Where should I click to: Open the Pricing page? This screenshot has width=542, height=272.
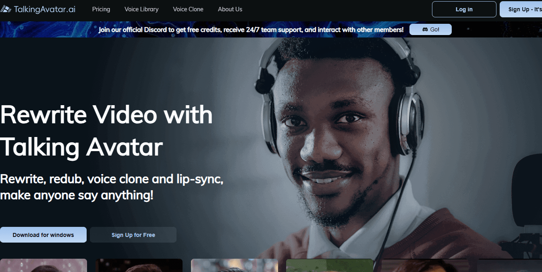pos(101,9)
